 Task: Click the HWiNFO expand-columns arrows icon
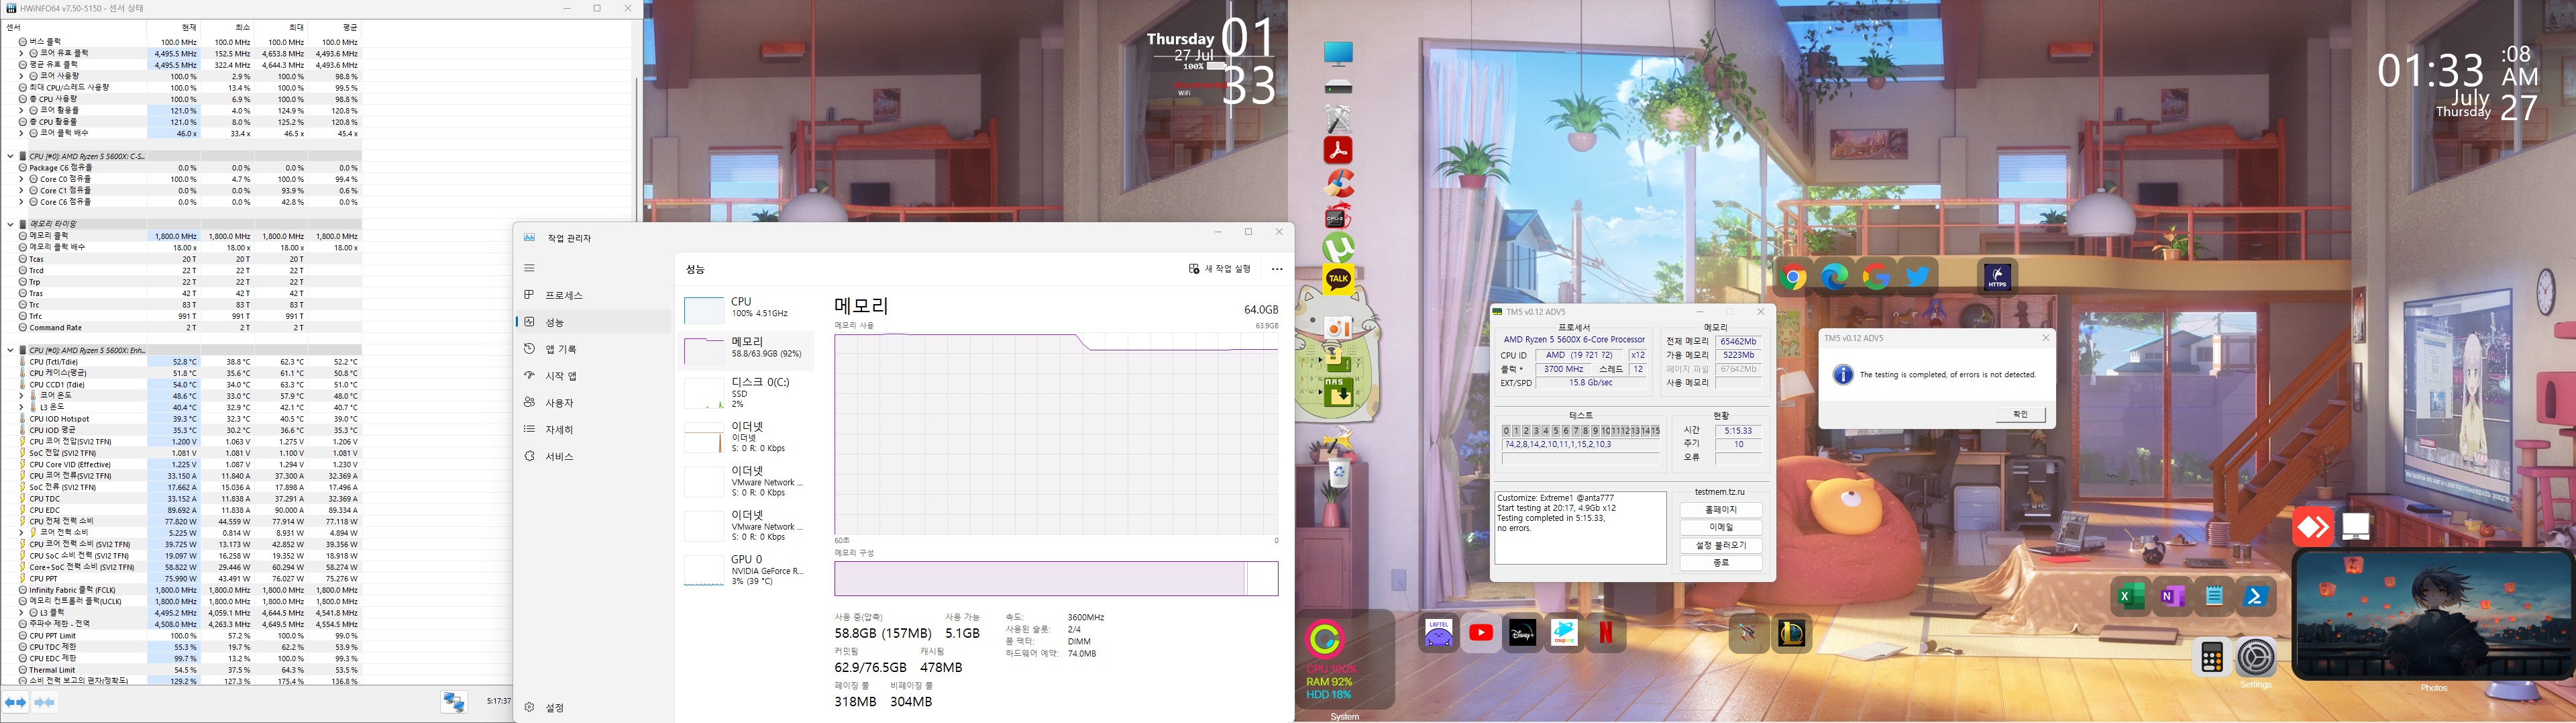[15, 703]
